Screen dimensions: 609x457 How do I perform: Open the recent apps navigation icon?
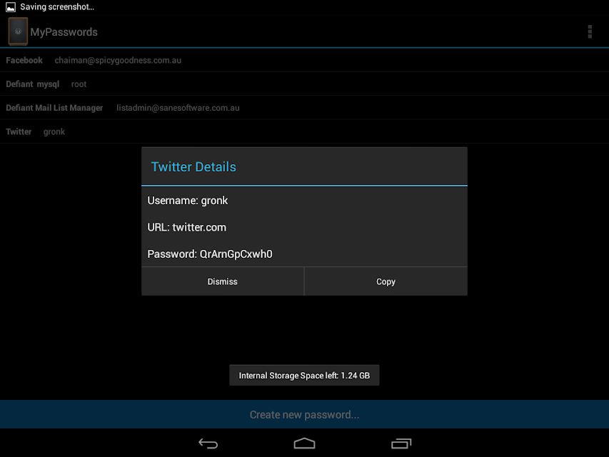click(x=401, y=443)
